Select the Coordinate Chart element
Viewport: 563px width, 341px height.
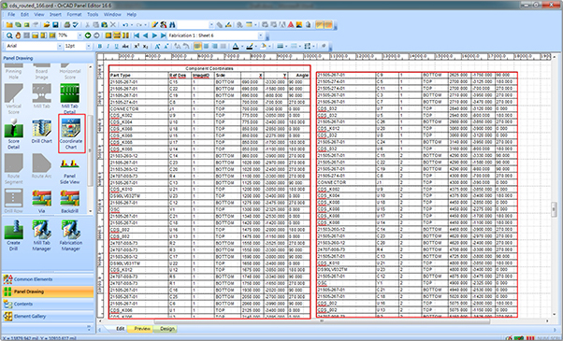(71, 134)
